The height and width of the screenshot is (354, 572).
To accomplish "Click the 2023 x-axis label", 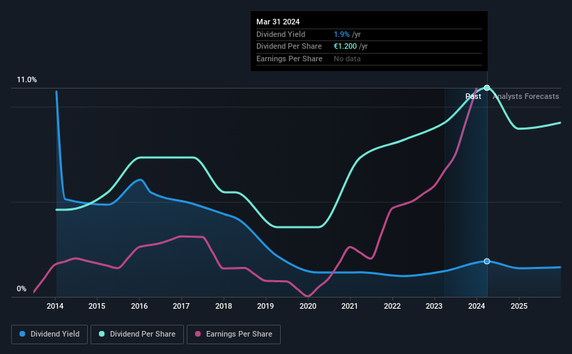I will tap(434, 306).
